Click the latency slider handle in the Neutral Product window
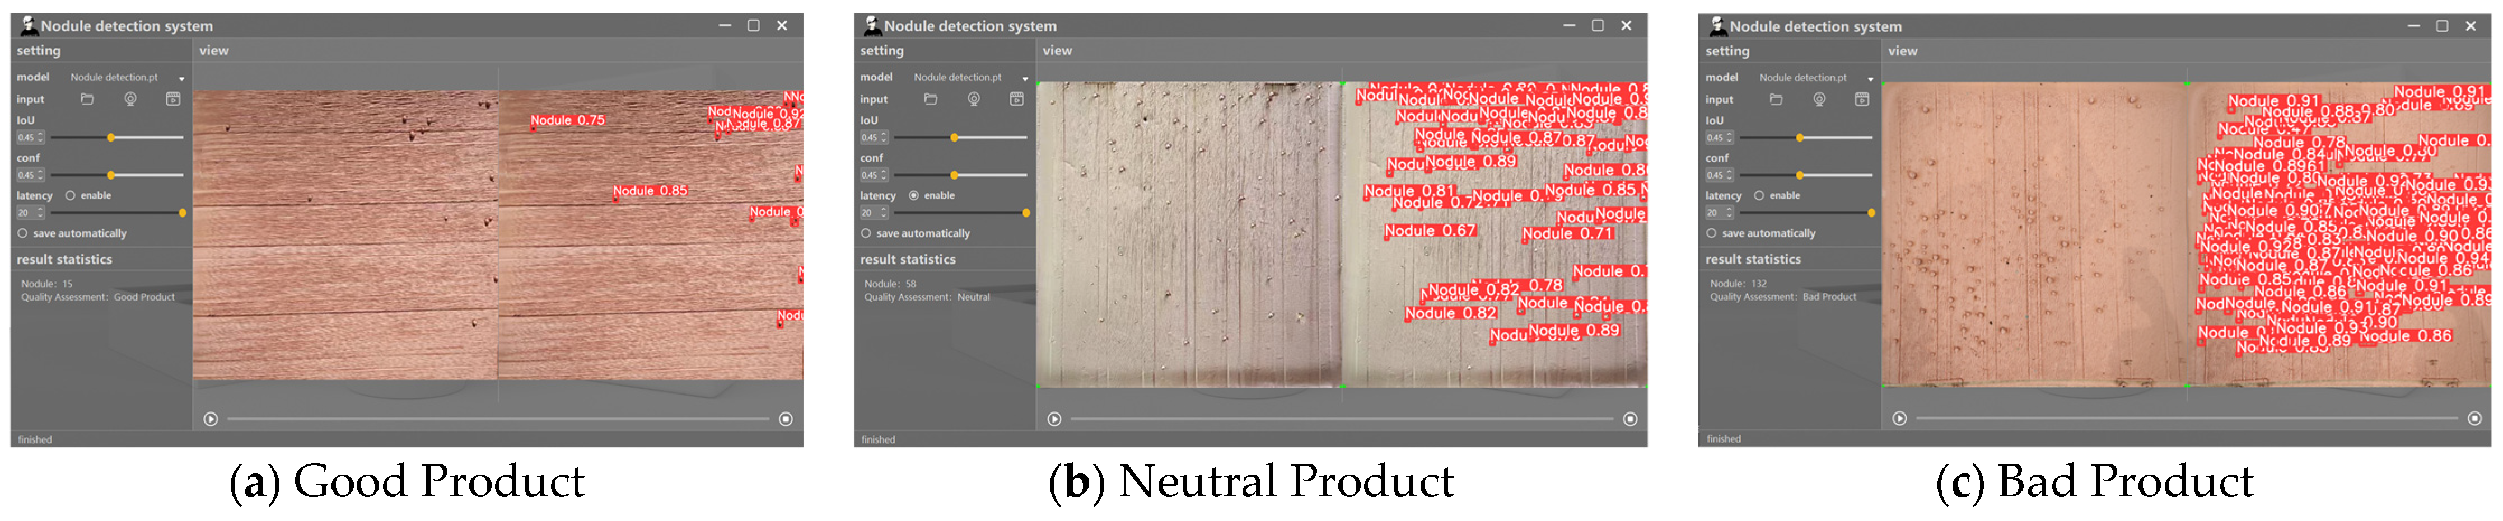 pyautogui.click(x=1025, y=213)
